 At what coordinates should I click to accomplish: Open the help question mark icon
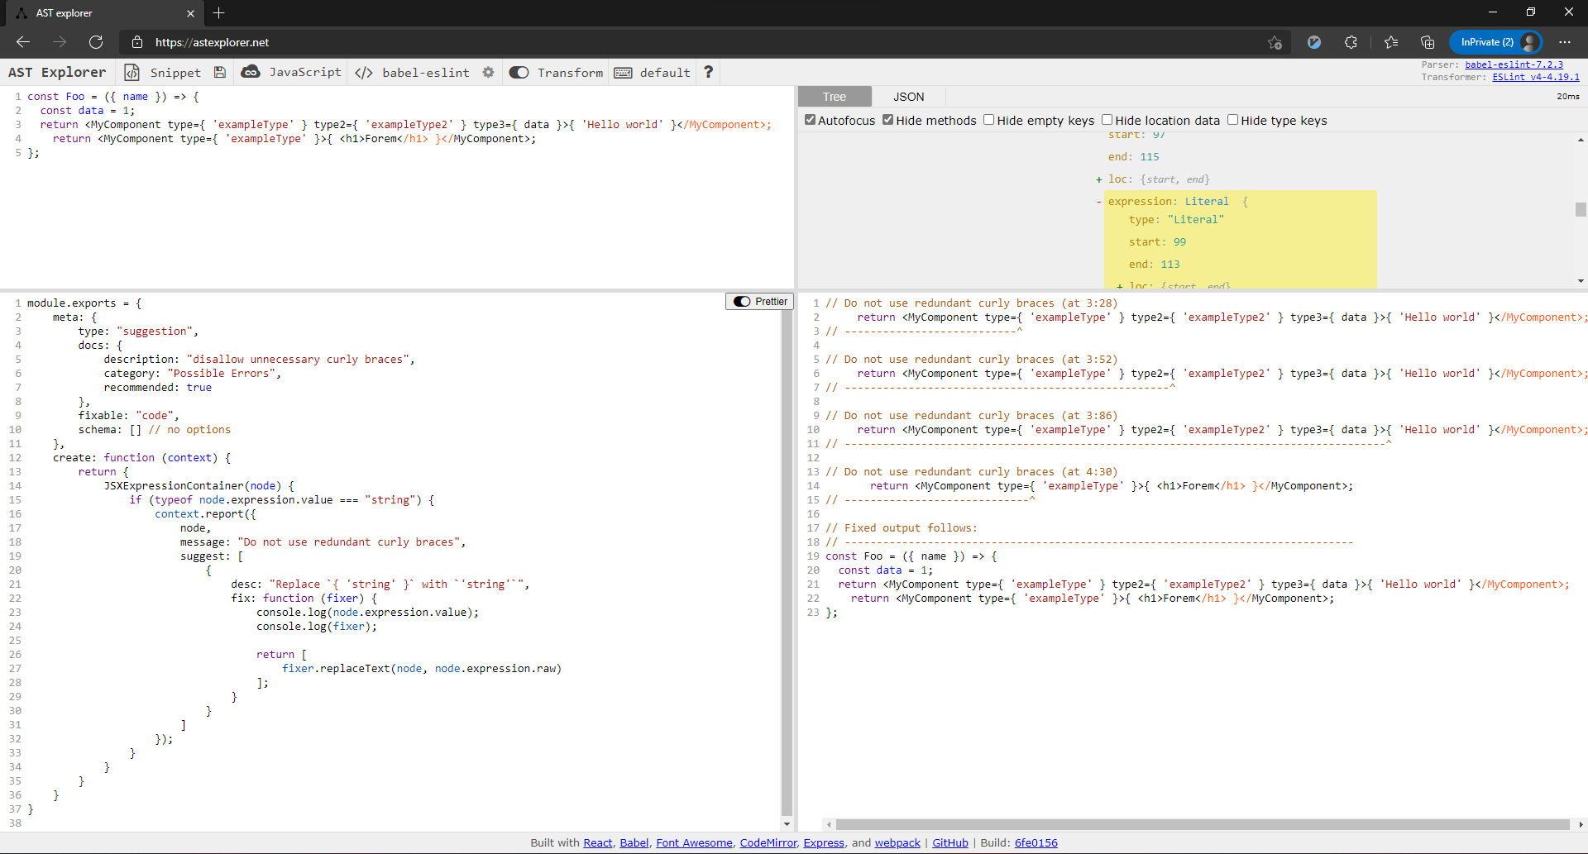(x=708, y=73)
